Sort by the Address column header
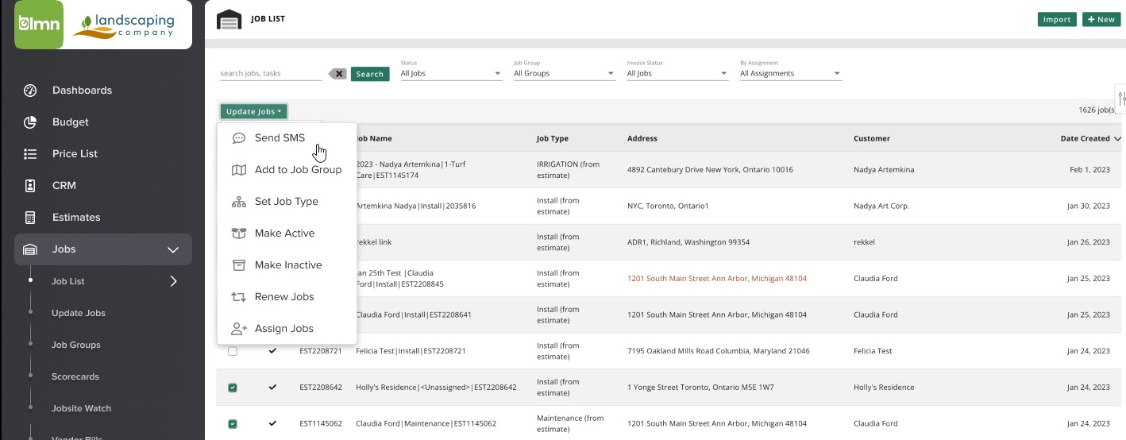Image resolution: width=1126 pixels, height=440 pixels. (642, 139)
